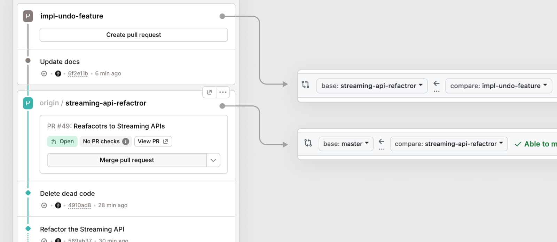Select the Refactor the Streaming API commit
Viewport: 557px width, 242px height.
click(82, 229)
